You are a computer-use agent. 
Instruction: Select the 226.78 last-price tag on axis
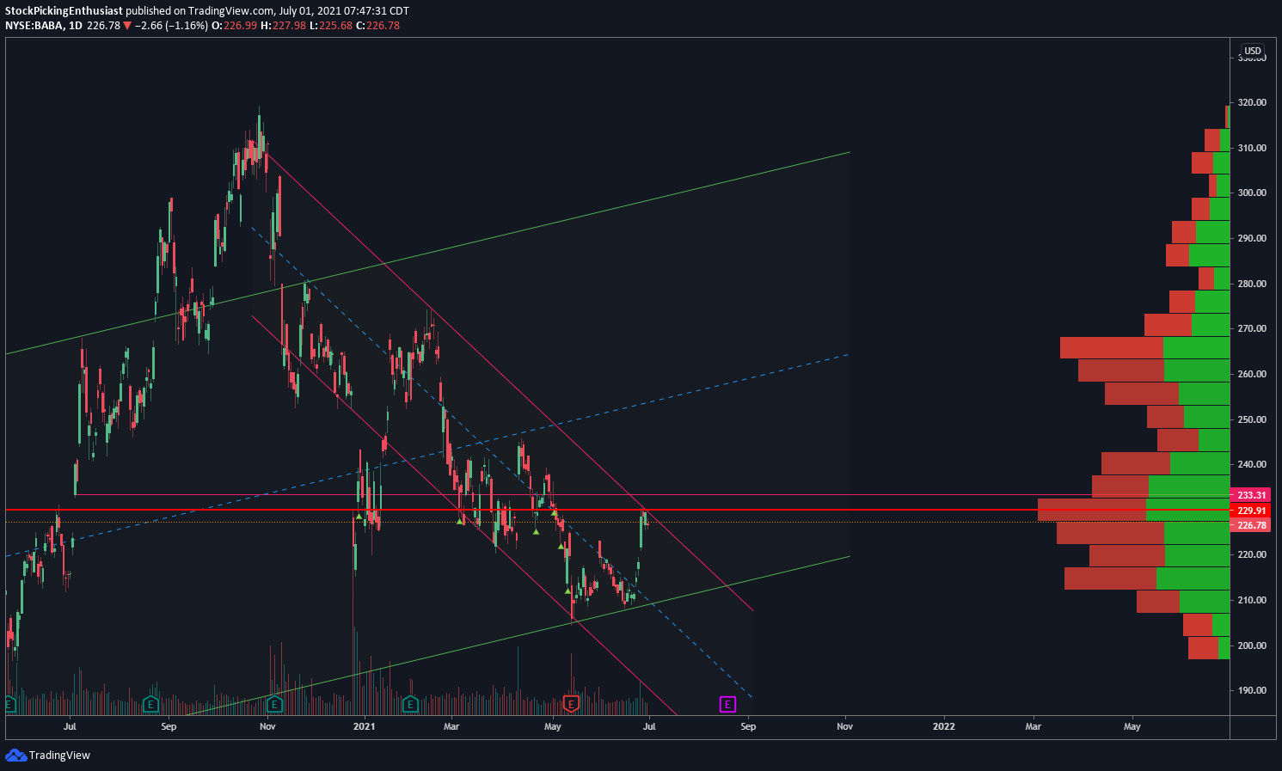point(1251,525)
